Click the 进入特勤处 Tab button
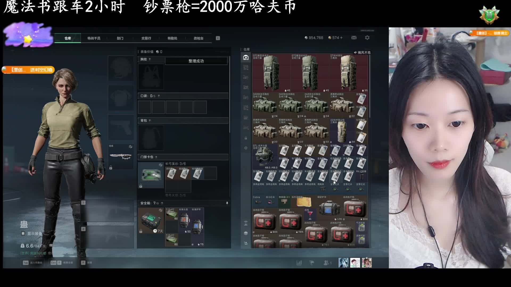511x287 pixels. pyautogui.click(x=33, y=263)
